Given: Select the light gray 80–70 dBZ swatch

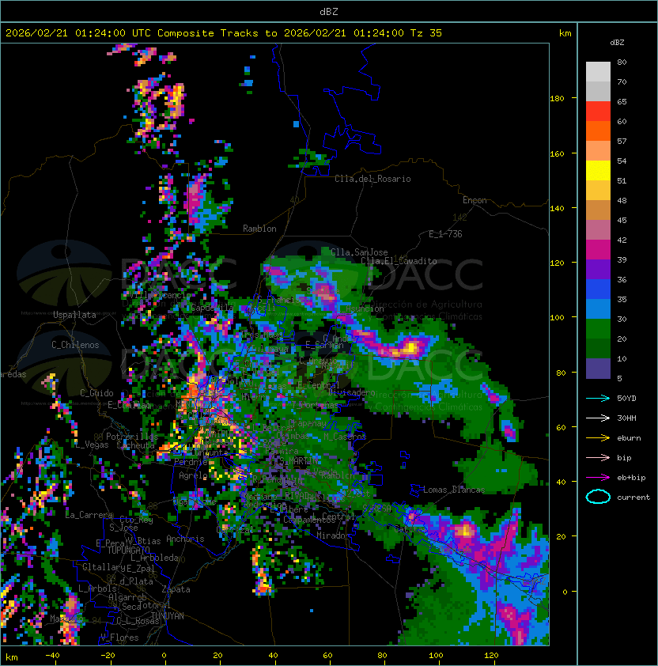Looking at the screenshot, I should [598, 71].
